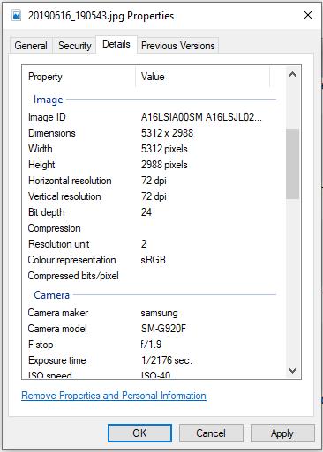The height and width of the screenshot is (452, 323).
Task: Select the Horizontal resolution label
Action: click(x=70, y=181)
